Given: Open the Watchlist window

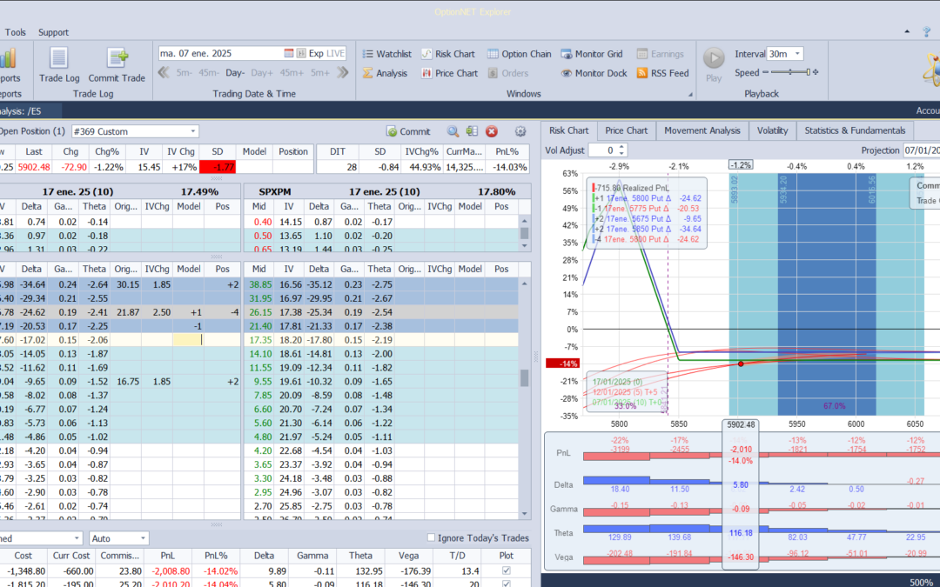Looking at the screenshot, I should click(386, 54).
